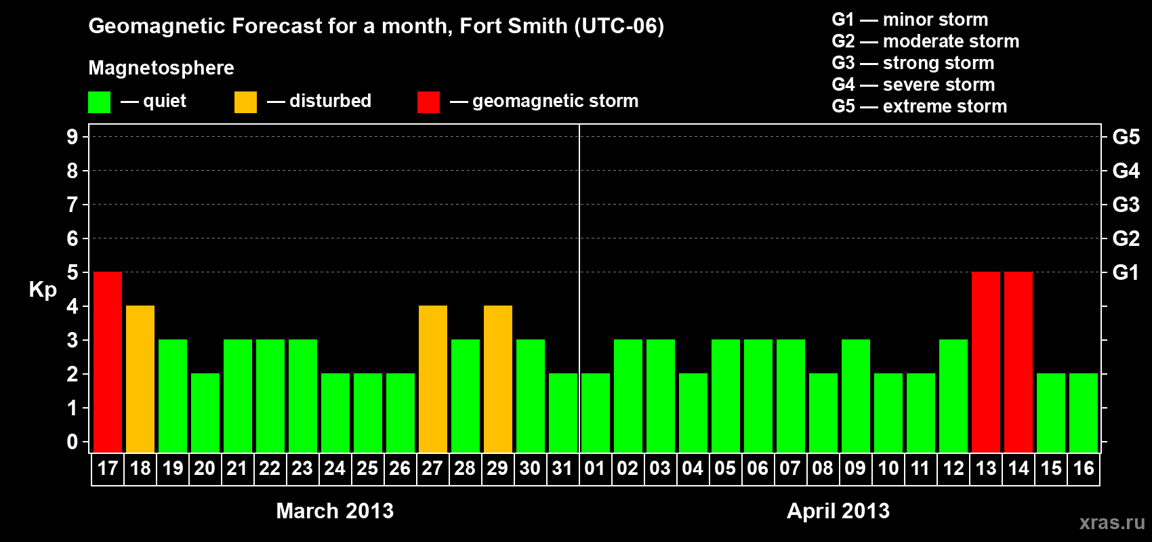
Task: Select the orange bar for March 29
Action: click(x=498, y=379)
